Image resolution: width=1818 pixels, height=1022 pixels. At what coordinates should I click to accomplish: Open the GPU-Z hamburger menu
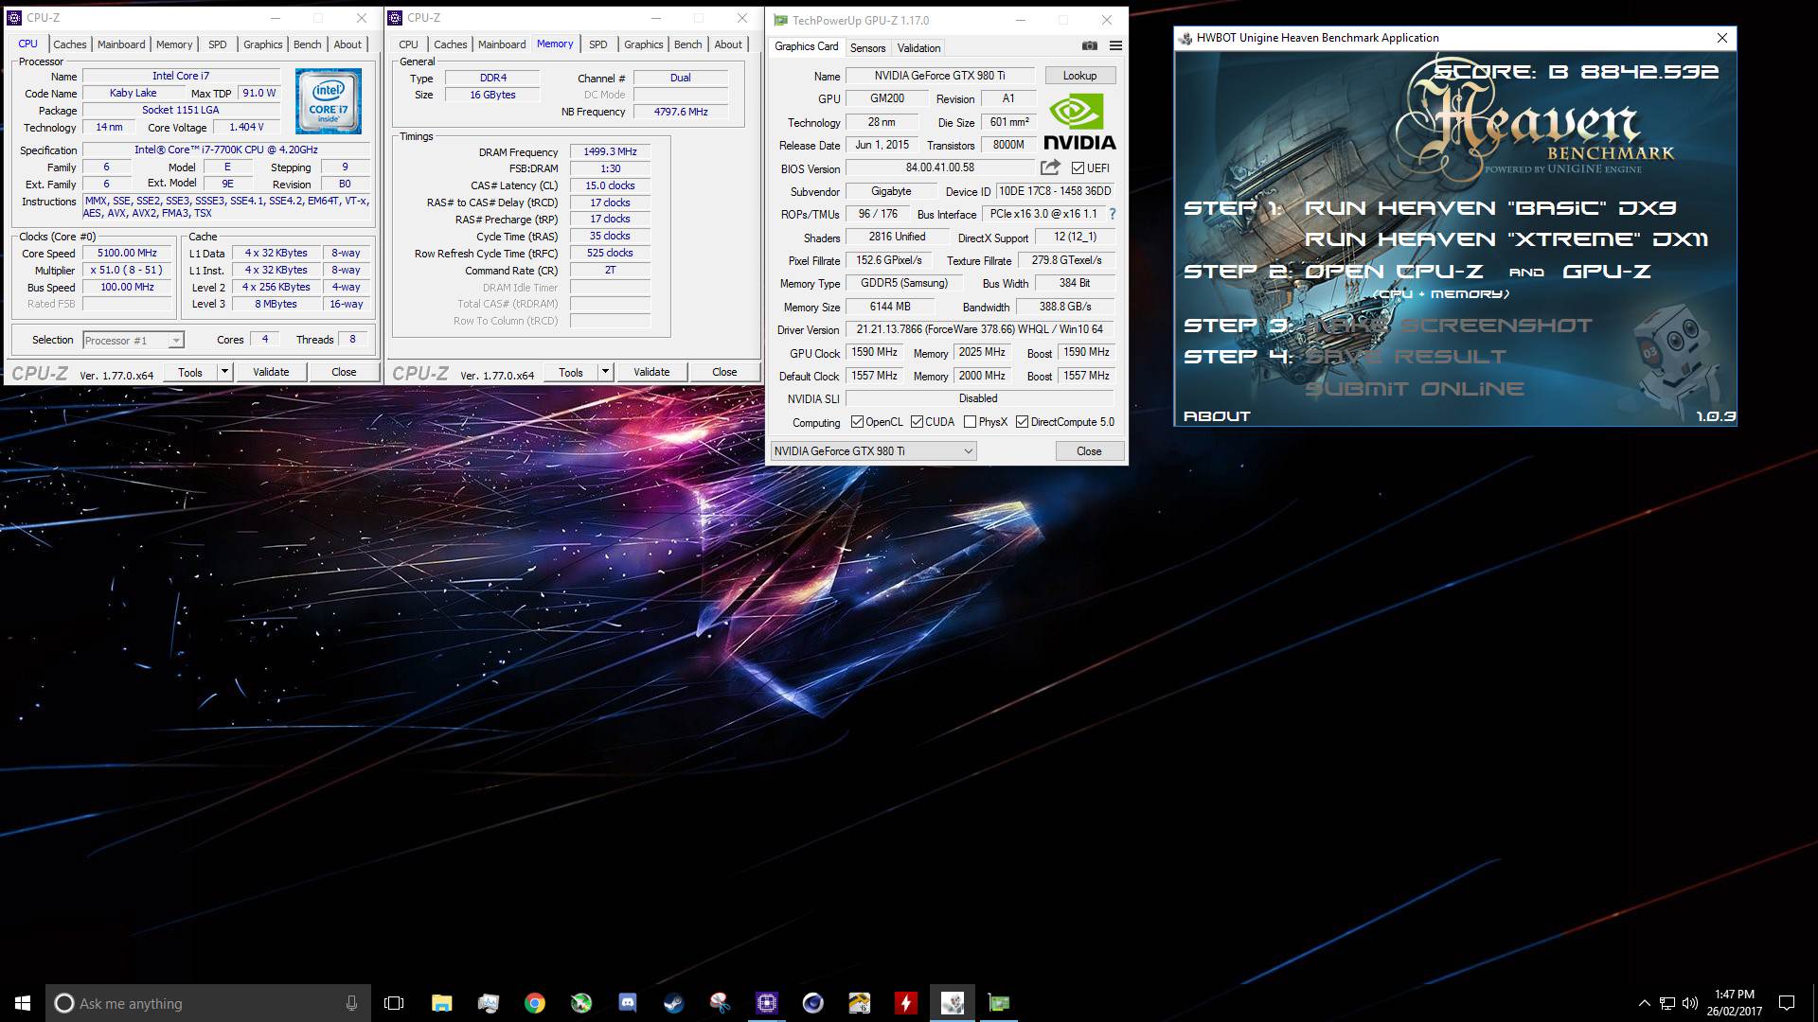pyautogui.click(x=1115, y=45)
